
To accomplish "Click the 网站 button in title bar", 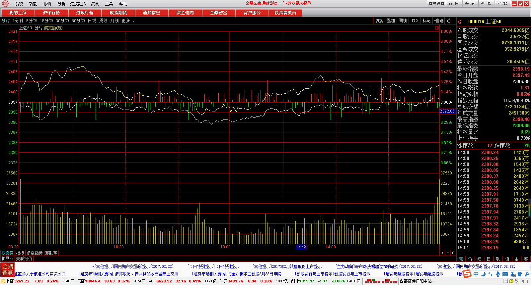I will coord(502,4).
